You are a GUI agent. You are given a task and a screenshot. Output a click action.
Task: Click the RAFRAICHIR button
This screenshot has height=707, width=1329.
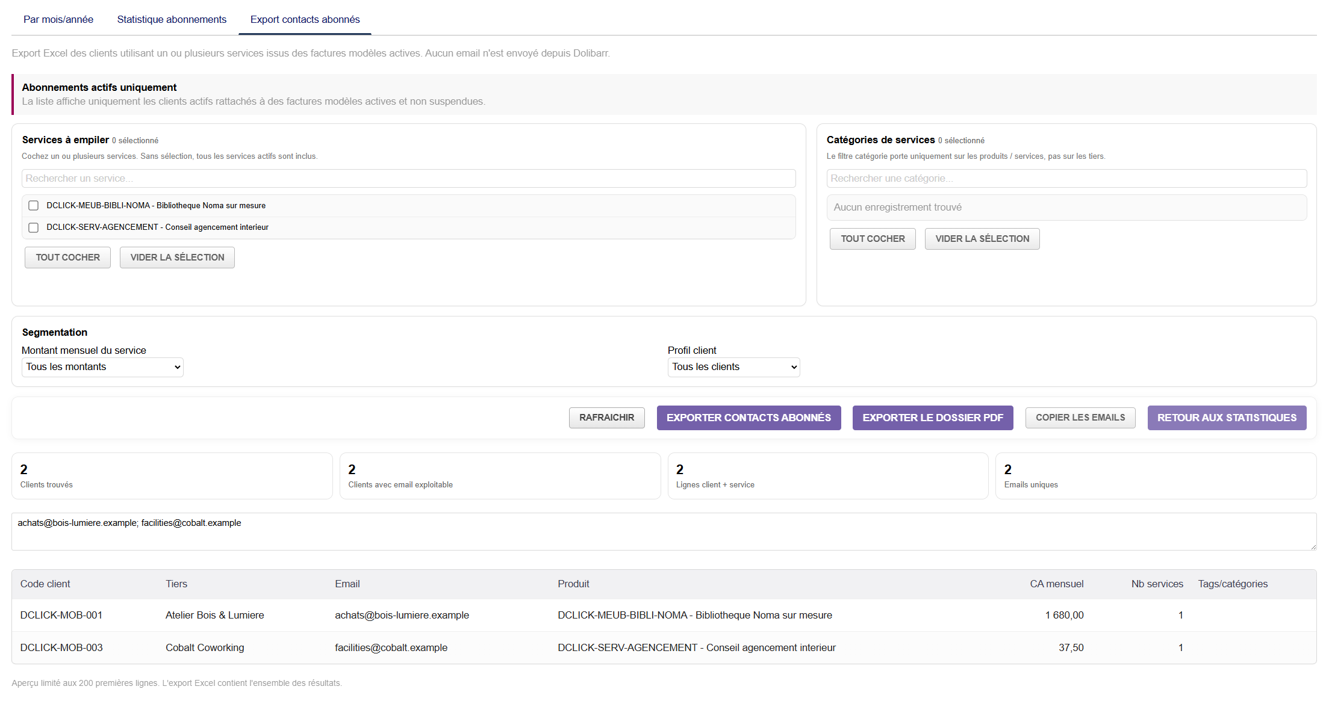606,418
